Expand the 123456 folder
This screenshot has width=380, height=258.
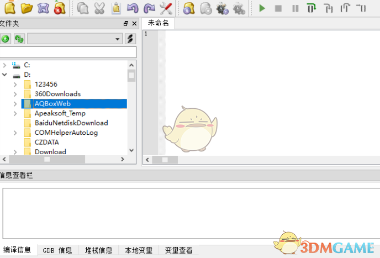click(15, 85)
